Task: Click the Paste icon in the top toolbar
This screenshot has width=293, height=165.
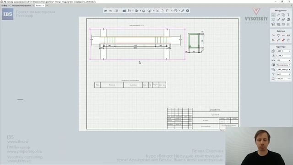Action: pyautogui.click(x=168, y=11)
